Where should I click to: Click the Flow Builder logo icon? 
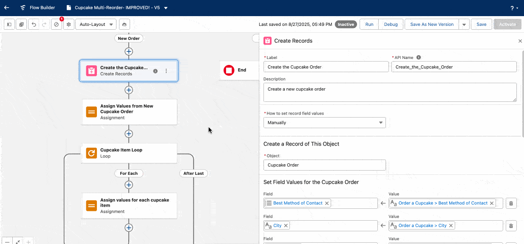coord(23,8)
